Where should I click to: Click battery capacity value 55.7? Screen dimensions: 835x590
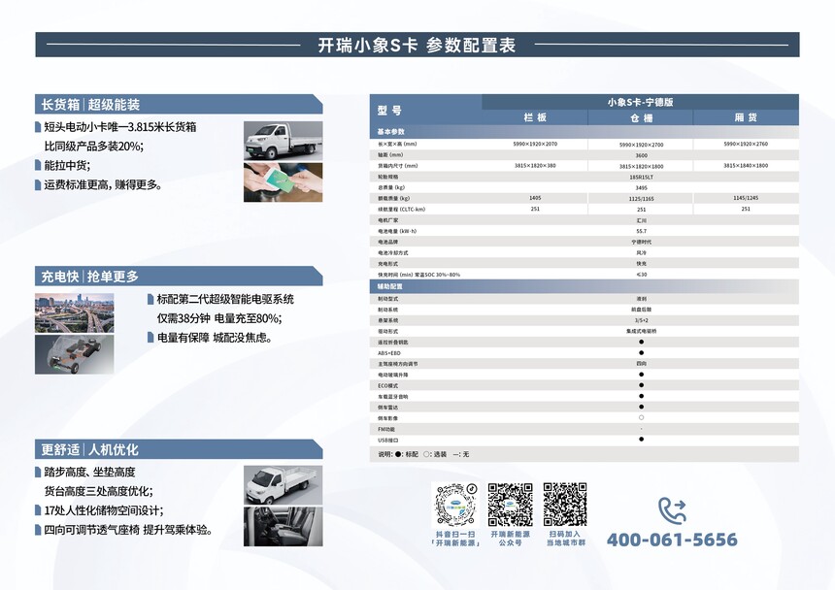click(641, 231)
